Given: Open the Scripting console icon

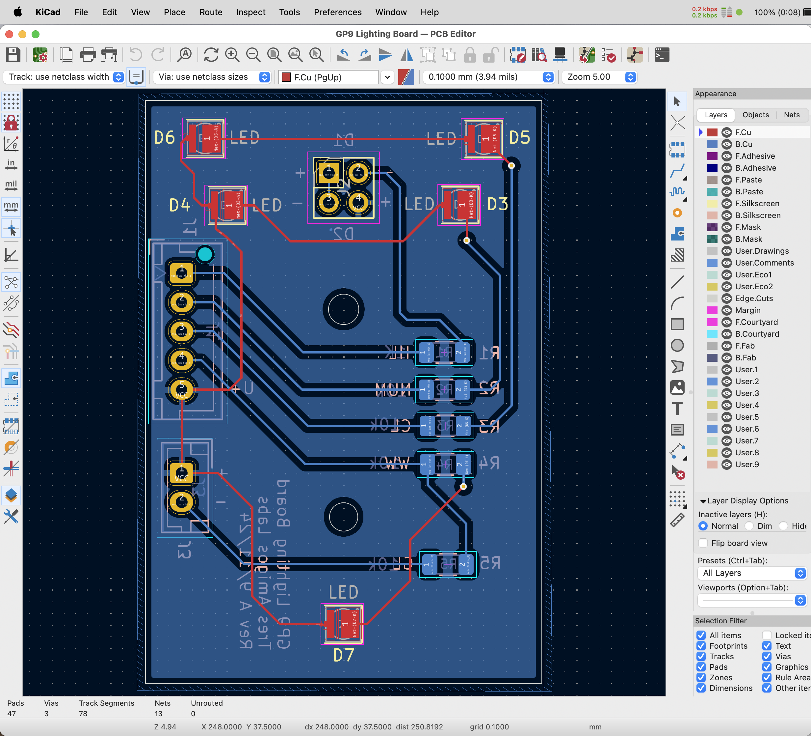Looking at the screenshot, I should tap(662, 55).
